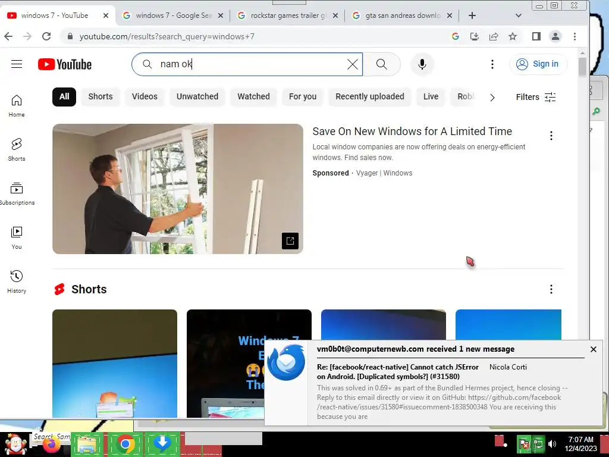Open Chrome three-dot menu
Viewport: 609px width, 457px height.
click(x=575, y=36)
